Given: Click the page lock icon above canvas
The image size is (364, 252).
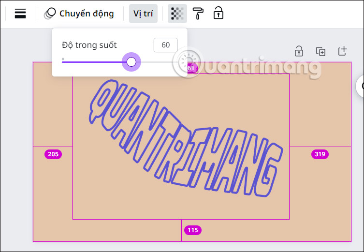Looking at the screenshot, I should [299, 51].
